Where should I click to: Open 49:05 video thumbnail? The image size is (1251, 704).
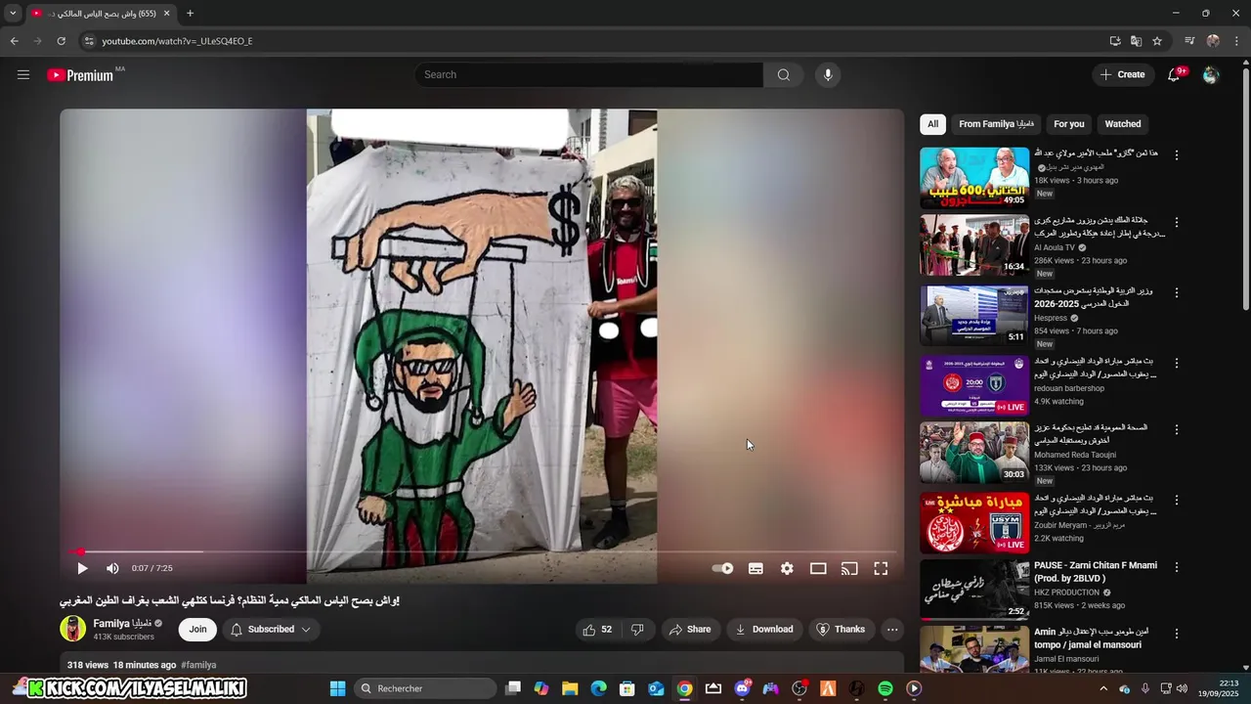coord(974,178)
